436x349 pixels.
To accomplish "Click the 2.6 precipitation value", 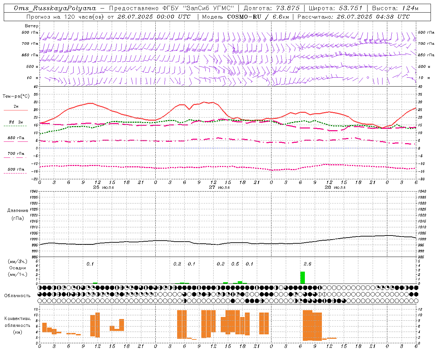I will tap(308, 264).
